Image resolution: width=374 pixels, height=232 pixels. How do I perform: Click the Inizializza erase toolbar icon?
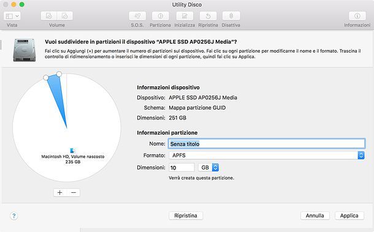(185, 16)
